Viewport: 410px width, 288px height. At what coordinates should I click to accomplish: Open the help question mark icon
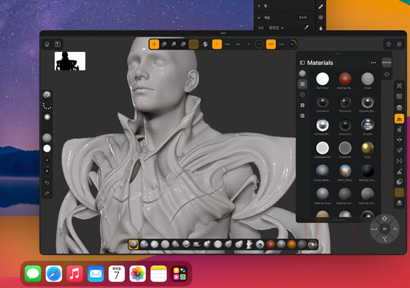389,45
